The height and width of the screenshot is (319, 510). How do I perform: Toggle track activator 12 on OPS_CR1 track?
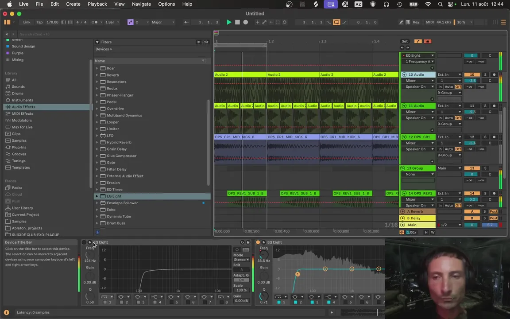(x=472, y=137)
